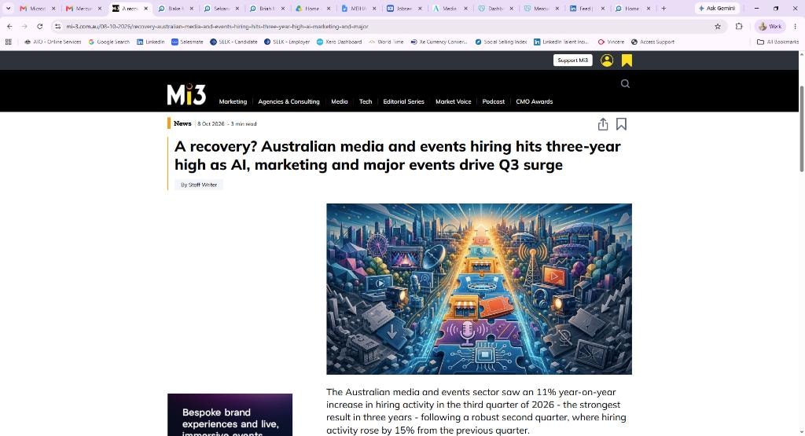Open the SEEK - Candidate bookmark
The image size is (805, 436).
click(x=233, y=42)
